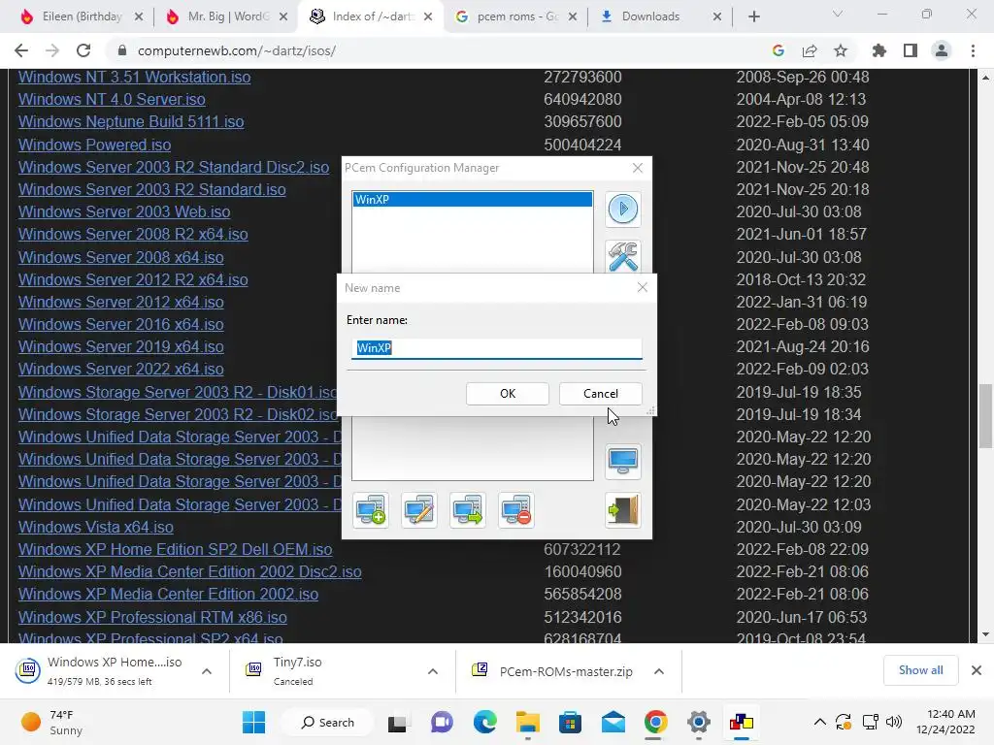Image resolution: width=994 pixels, height=745 pixels.
Task: Open Windows Server 2022 x64.iso link
Action: tap(121, 369)
